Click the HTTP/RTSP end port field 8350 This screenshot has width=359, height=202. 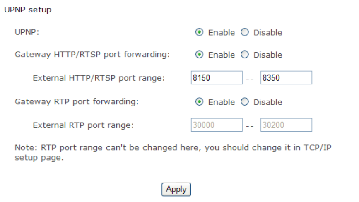pyautogui.click(x=286, y=78)
